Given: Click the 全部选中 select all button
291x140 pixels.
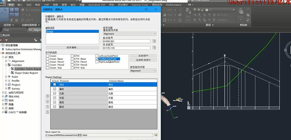Looking at the screenshot, I should (143, 56).
